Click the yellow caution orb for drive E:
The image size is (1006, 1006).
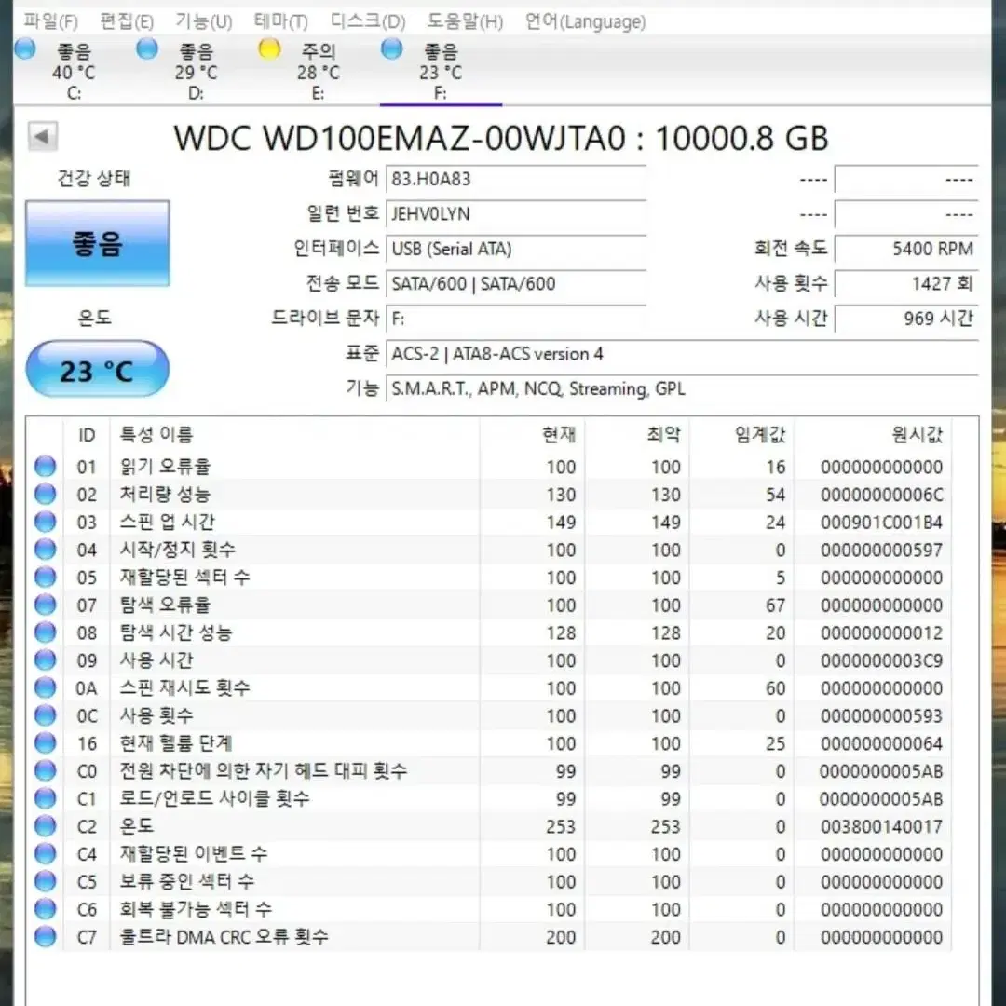(269, 49)
